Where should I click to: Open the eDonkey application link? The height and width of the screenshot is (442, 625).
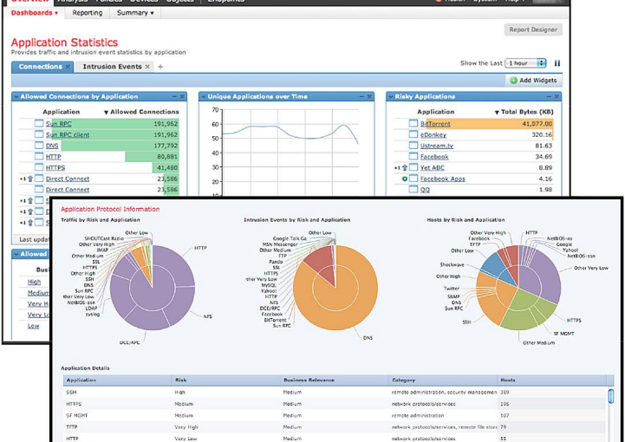(432, 135)
